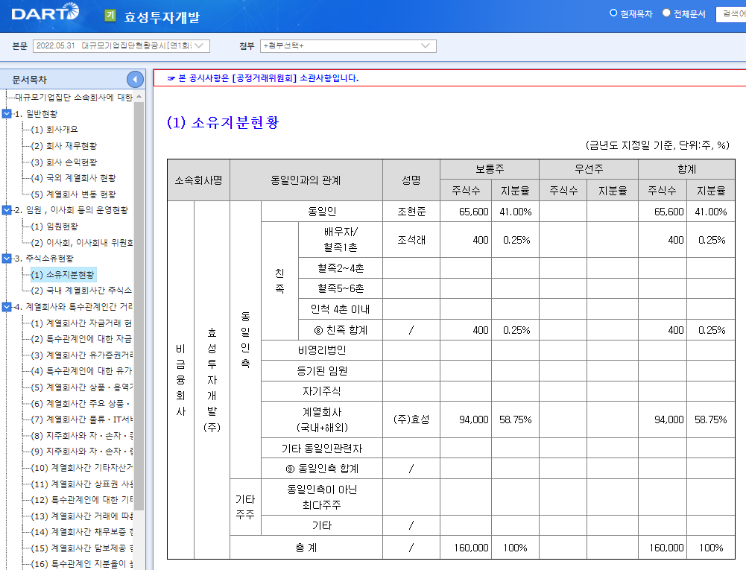Image resolution: width=746 pixels, height=570 pixels.
Task: Open the 본문 document dropdown
Action: (x=121, y=45)
